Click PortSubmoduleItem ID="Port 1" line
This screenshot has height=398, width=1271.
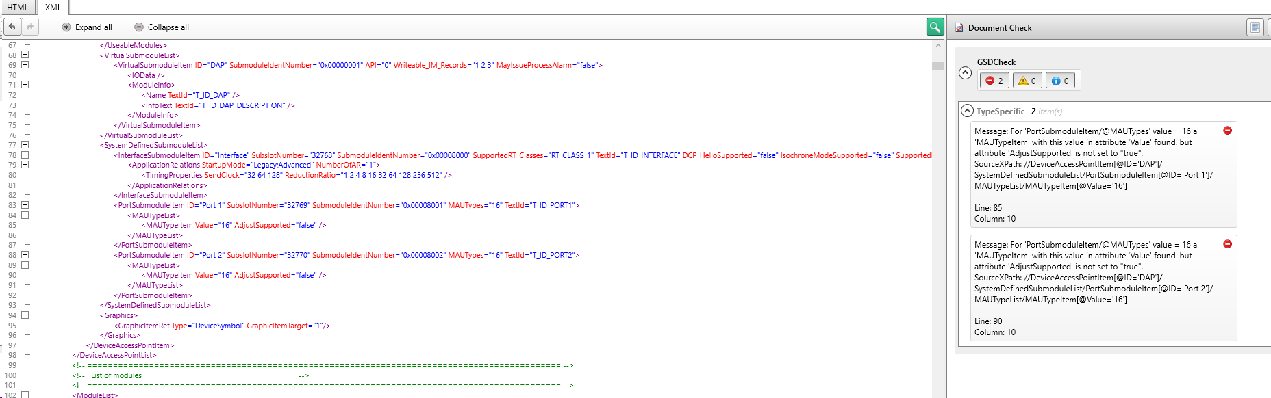point(347,205)
